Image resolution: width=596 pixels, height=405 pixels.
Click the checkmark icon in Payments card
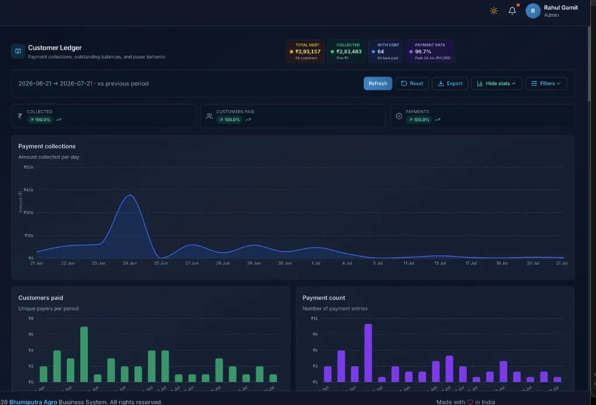399,116
